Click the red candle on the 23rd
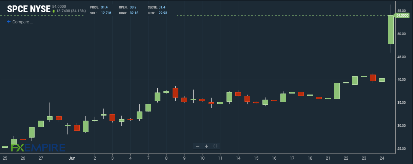Image resolution: width=413 pixels, height=164 pixels. point(373,78)
